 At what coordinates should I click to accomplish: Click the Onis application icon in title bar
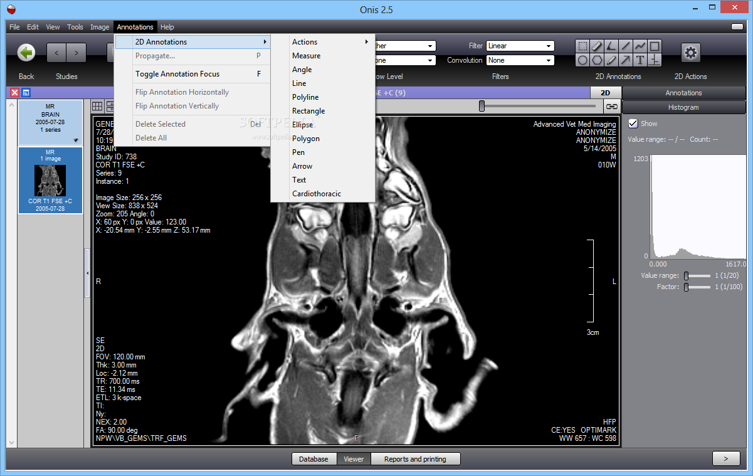click(x=11, y=9)
